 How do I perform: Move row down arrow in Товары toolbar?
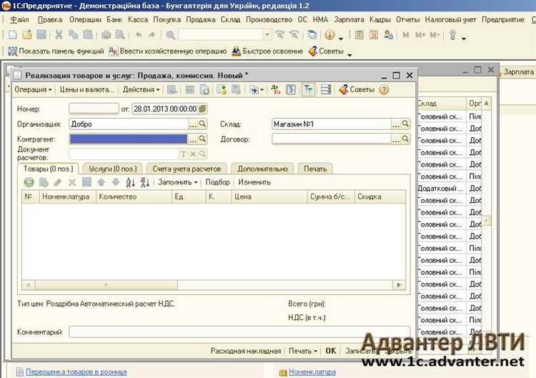pyautogui.click(x=116, y=182)
